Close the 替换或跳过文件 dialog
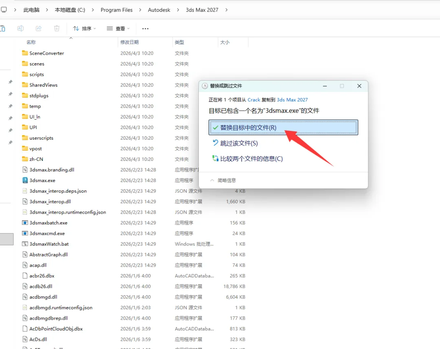Screen dimensions: 440x349 (359, 86)
